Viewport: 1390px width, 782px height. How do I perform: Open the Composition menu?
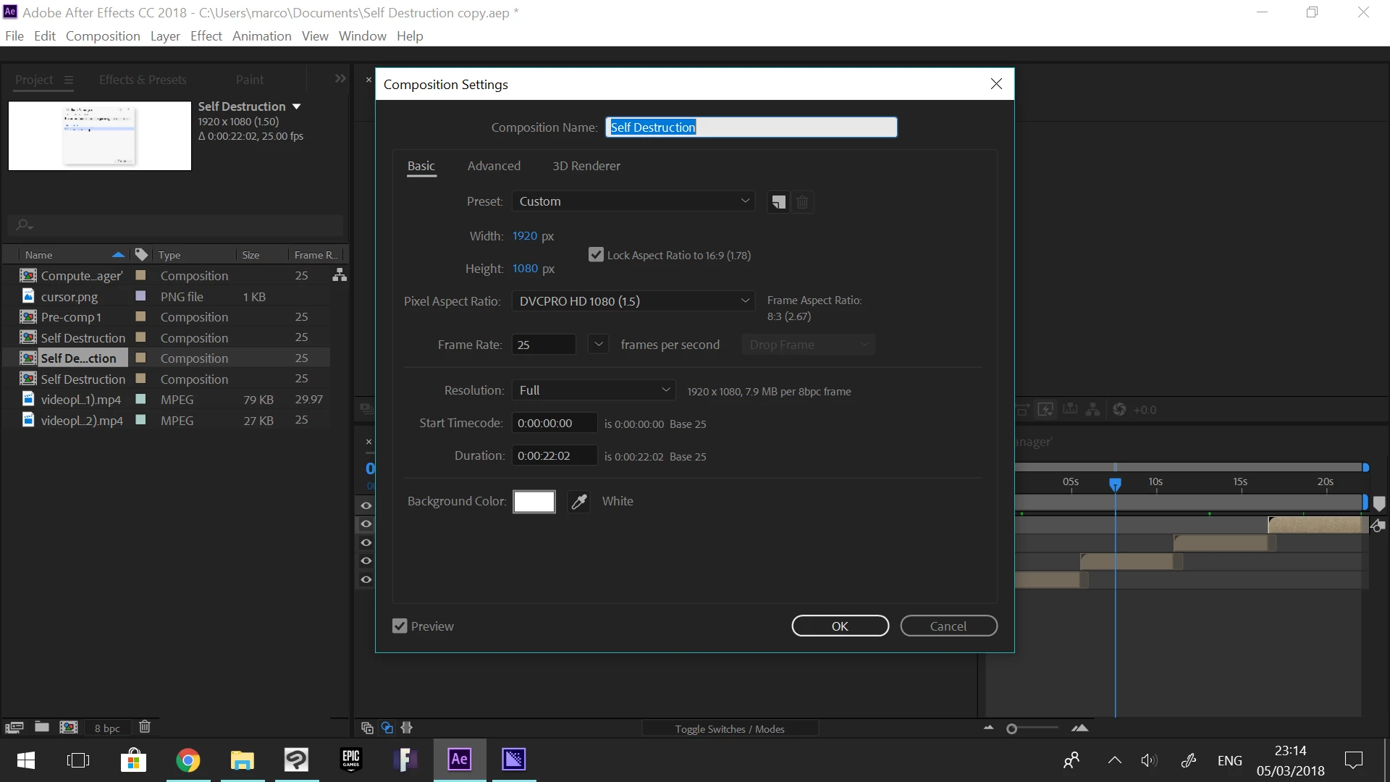[103, 36]
